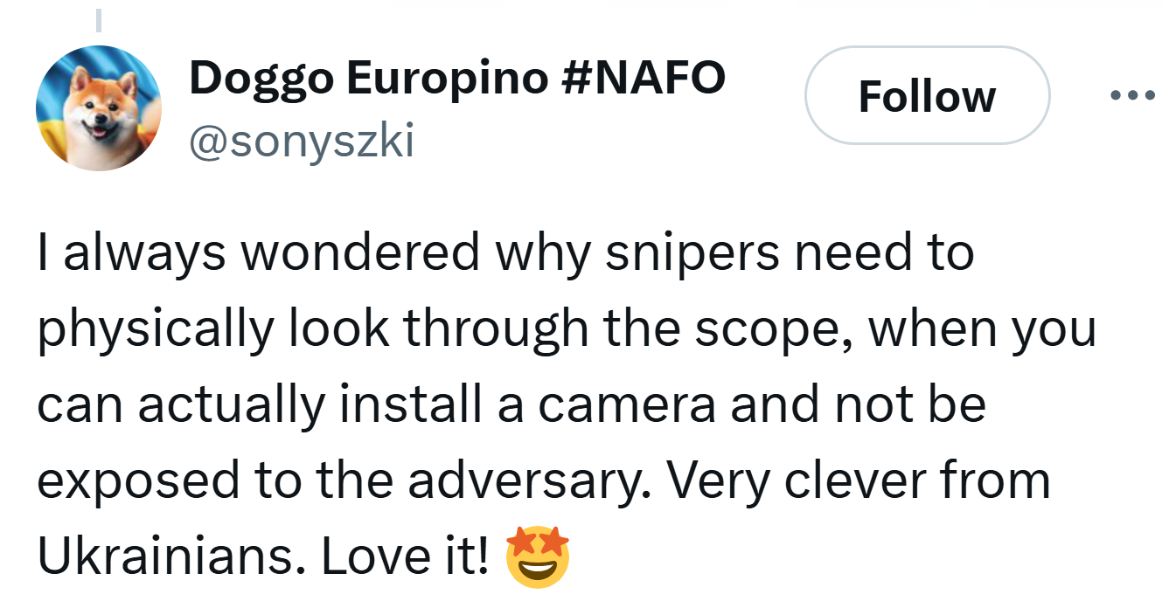Click the word "always" in the tweet
This screenshot has height=615, width=1176.
pyautogui.click(x=144, y=253)
